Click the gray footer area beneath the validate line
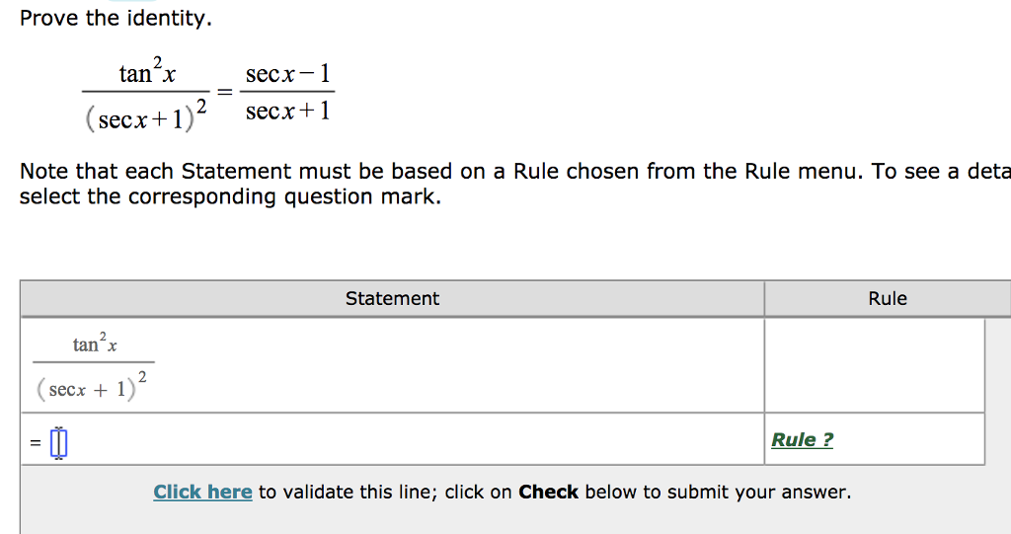 (515, 521)
